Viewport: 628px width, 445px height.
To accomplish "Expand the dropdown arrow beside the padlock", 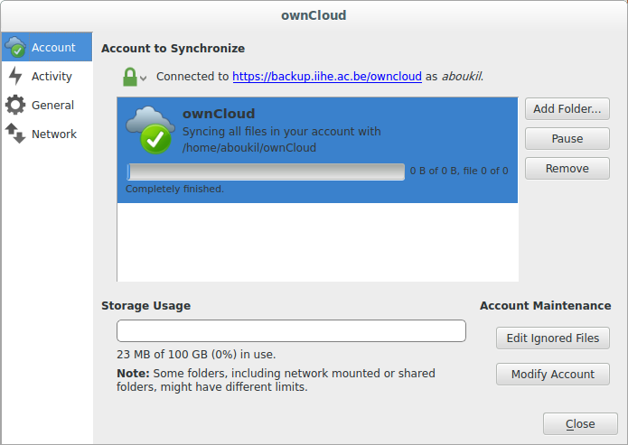I will 143,79.
